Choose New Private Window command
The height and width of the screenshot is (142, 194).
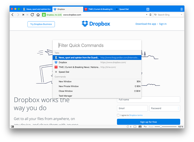[x=97, y=86]
